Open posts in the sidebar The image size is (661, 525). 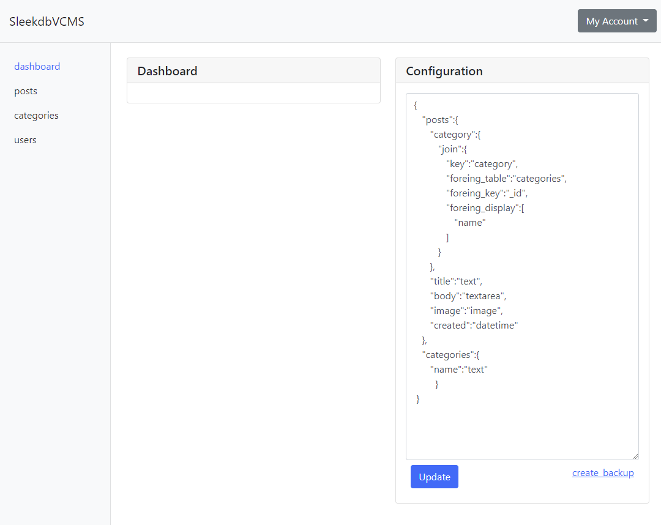[26, 91]
